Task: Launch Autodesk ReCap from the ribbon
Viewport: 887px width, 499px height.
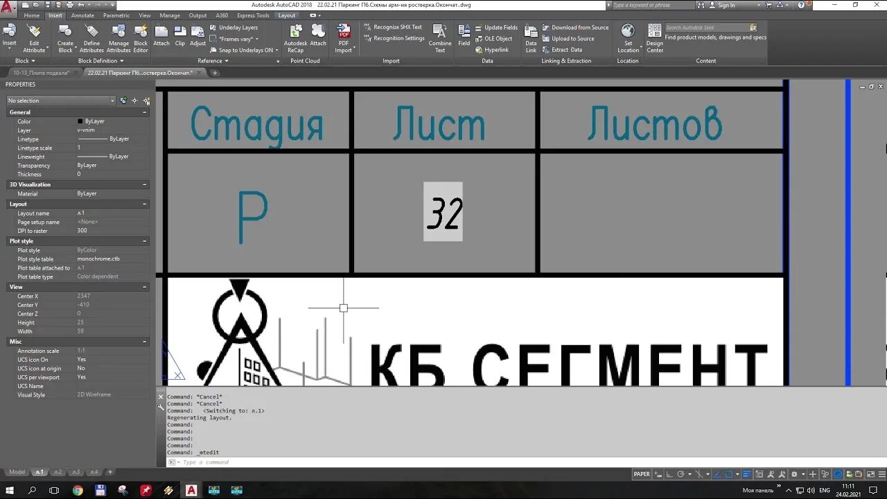Action: 296,37
